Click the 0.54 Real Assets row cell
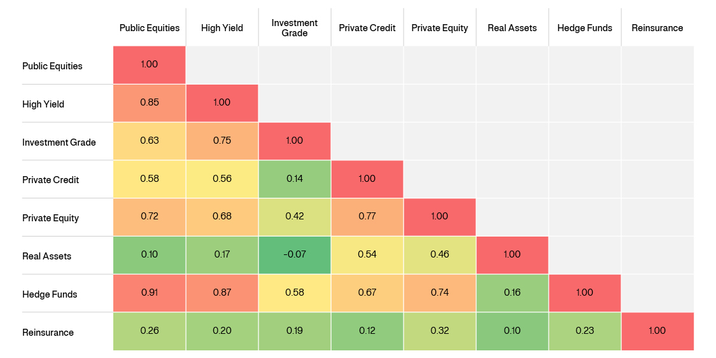This screenshot has height=358, width=716. coord(367,255)
